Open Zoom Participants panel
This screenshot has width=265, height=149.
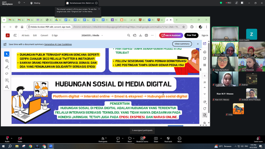coord(103,139)
